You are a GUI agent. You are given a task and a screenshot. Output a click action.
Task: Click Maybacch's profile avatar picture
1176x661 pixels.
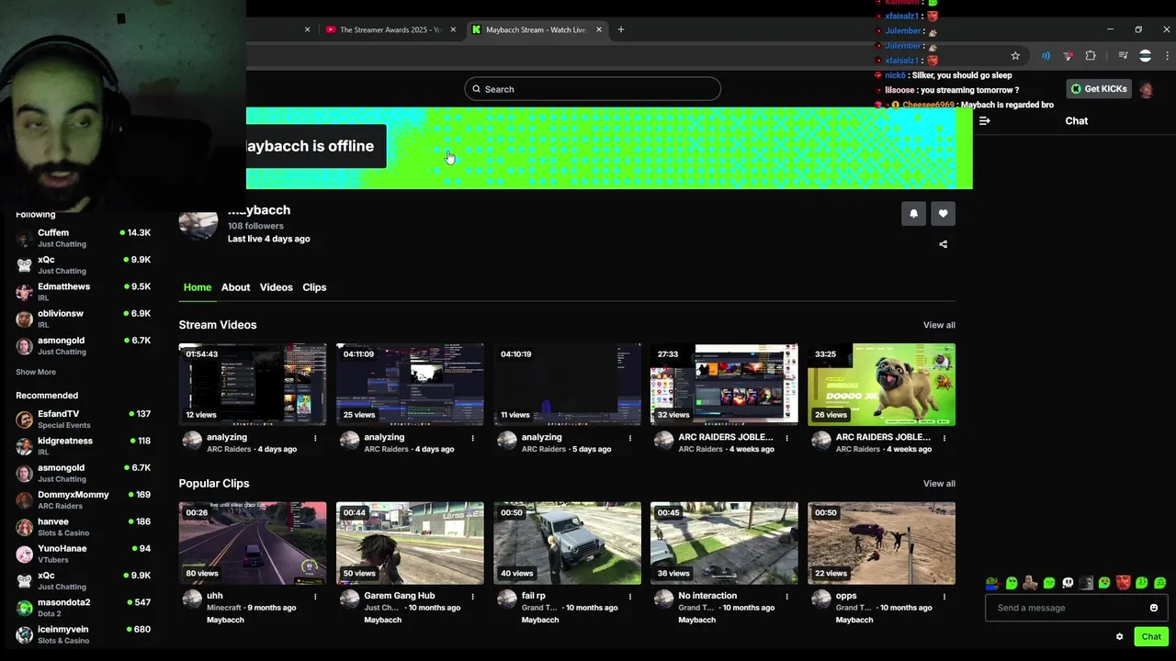point(198,223)
